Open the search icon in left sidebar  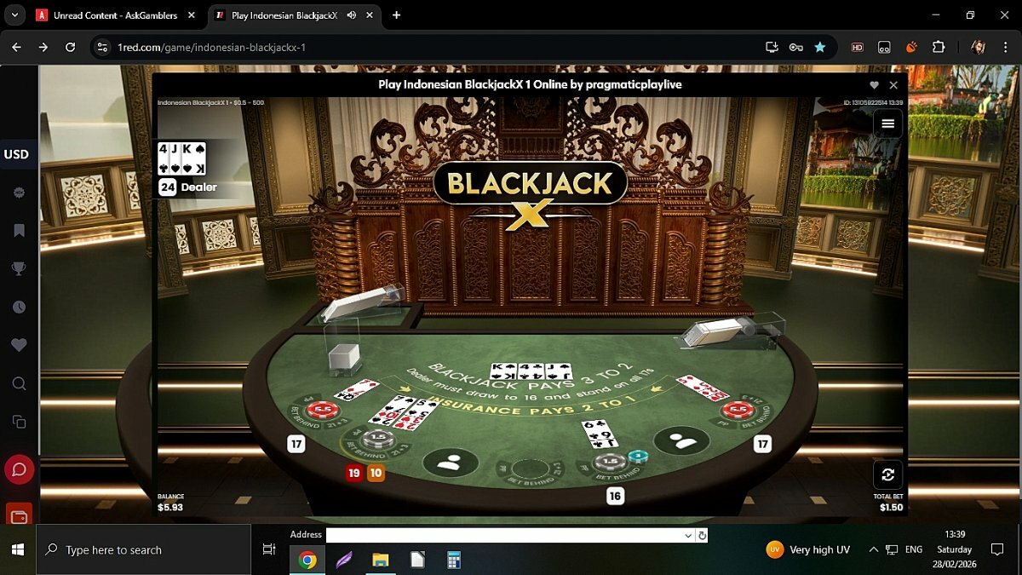tap(19, 384)
